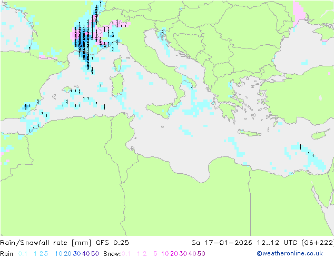Select the blue rain legend value 20
The image size is (334, 258).
pyautogui.click(x=68, y=254)
